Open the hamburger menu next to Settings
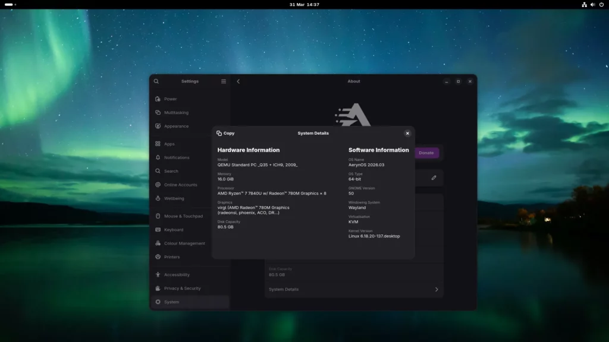 (x=223, y=81)
